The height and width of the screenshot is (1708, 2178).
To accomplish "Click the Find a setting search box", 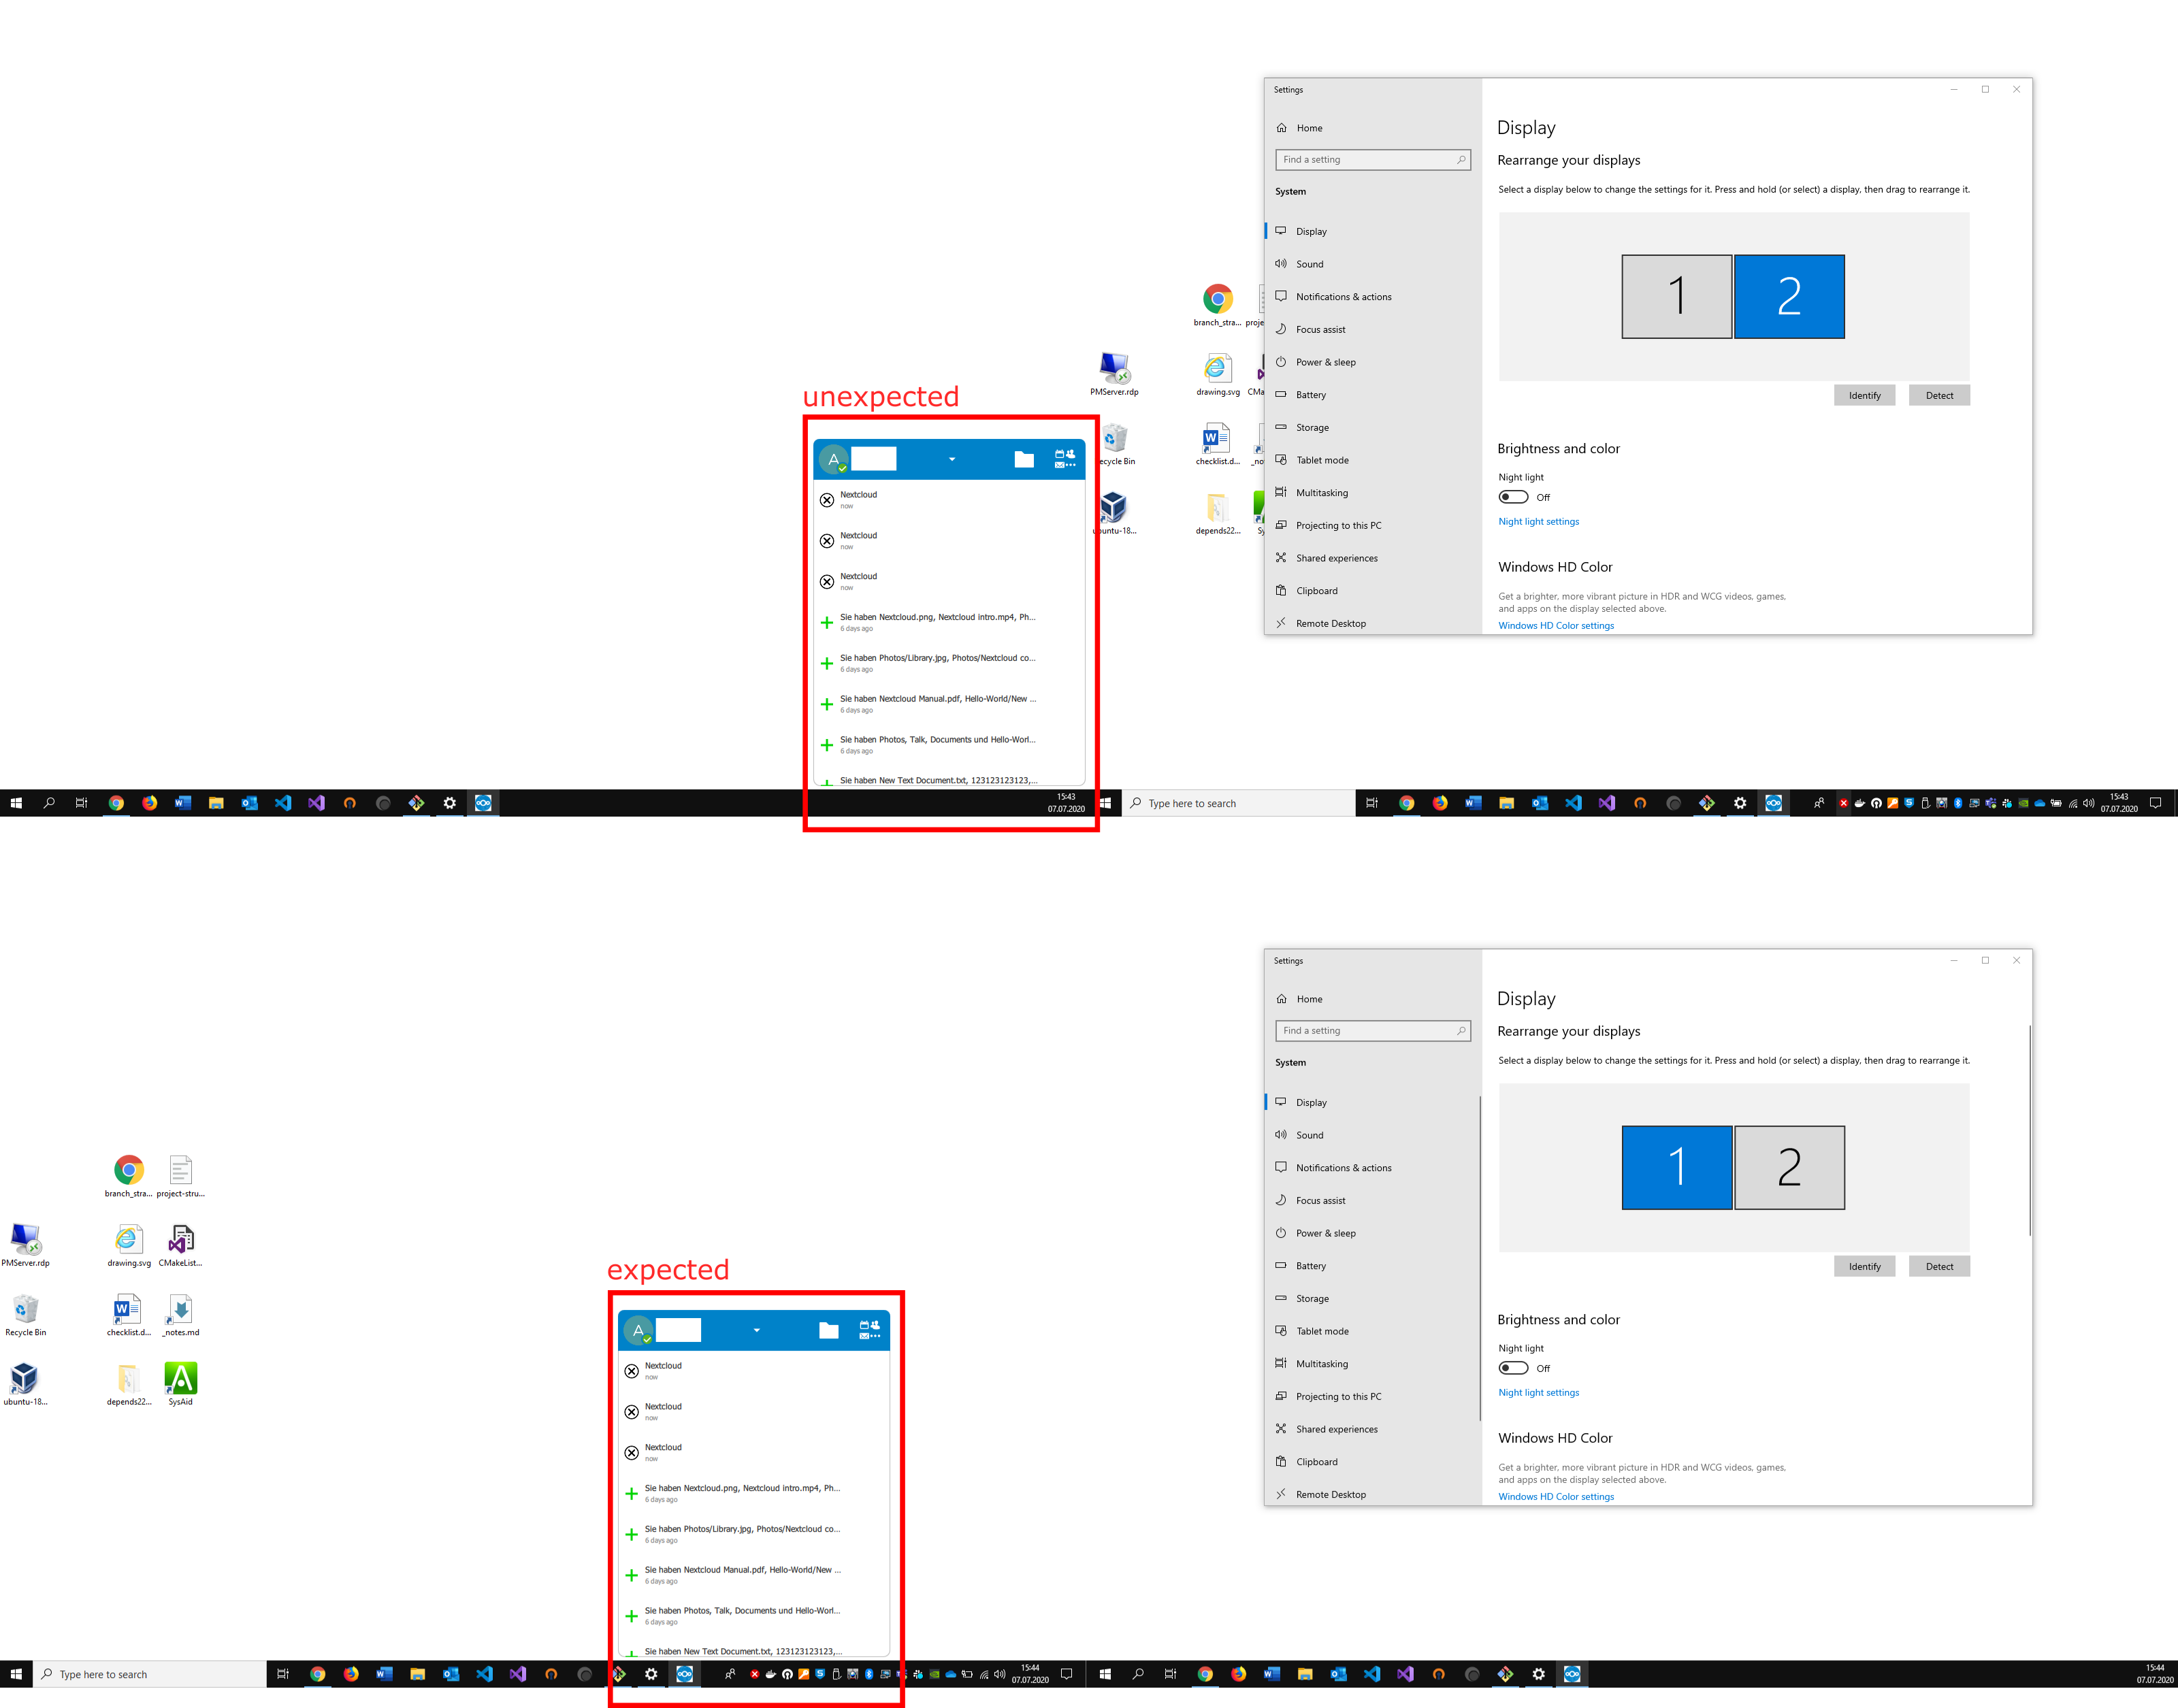I will tap(1373, 159).
